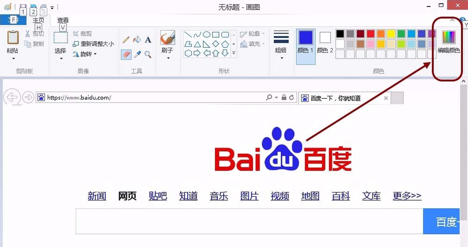Pick the black color swatch
Viewport: 468px width, 247px height.
coord(340,33)
